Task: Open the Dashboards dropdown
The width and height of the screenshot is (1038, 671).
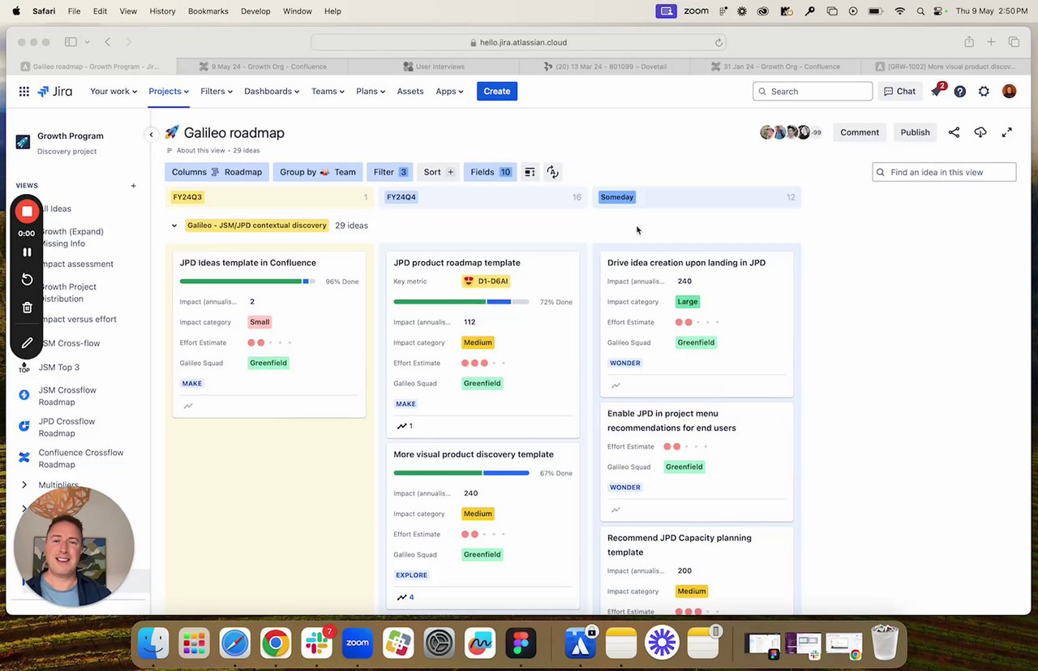Action: [272, 92]
